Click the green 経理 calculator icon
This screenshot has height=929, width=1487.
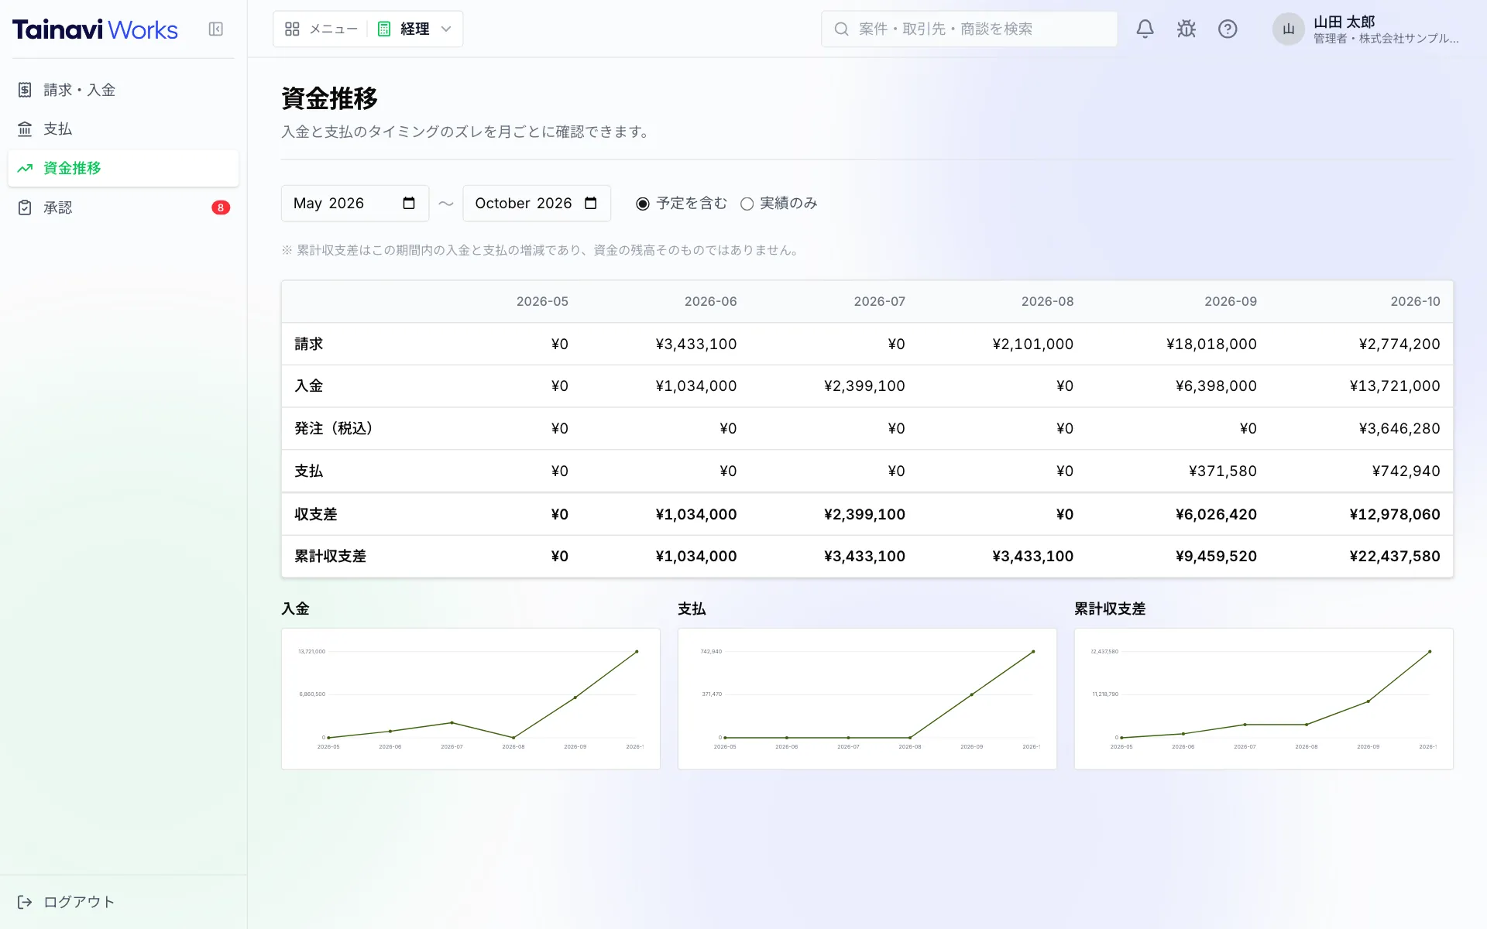[x=384, y=29]
